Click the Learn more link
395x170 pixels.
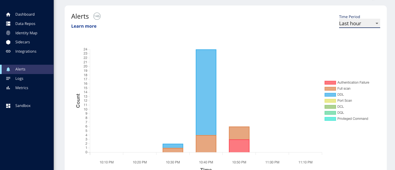(84, 26)
